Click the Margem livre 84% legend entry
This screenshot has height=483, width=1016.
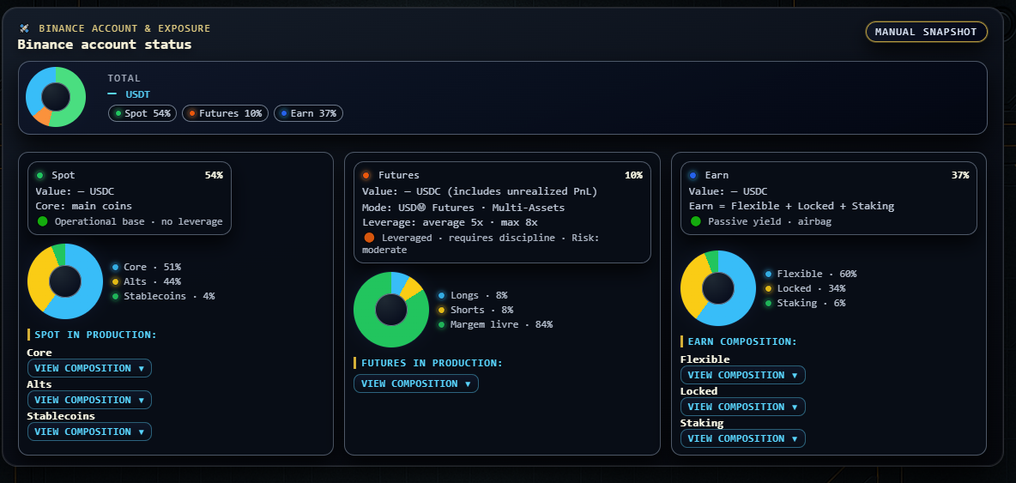pyautogui.click(x=495, y=324)
